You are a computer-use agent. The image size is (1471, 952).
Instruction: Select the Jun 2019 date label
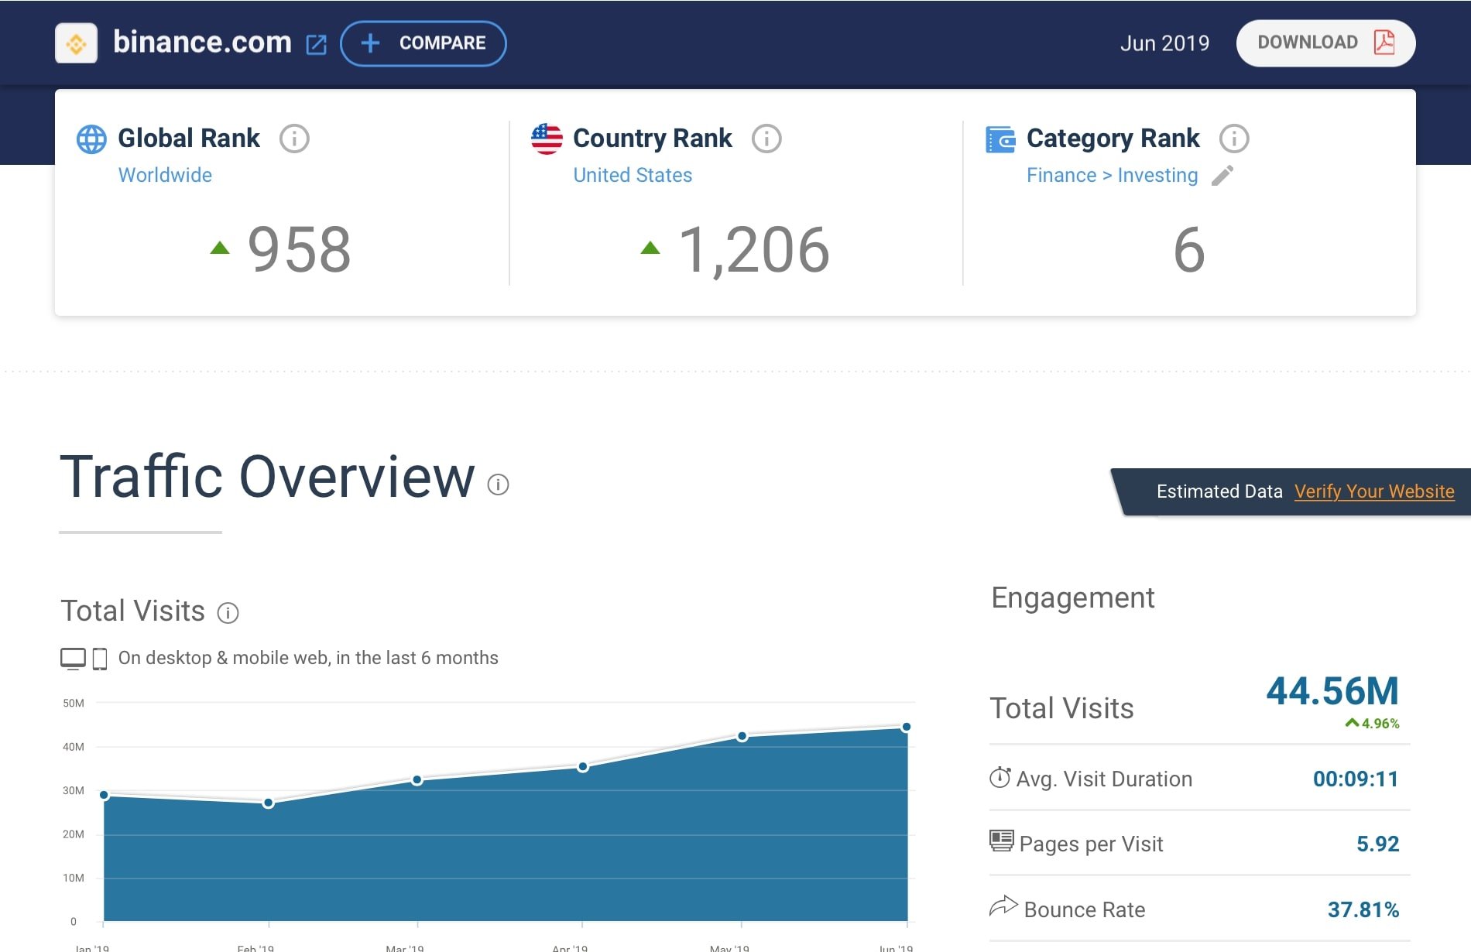(1164, 43)
